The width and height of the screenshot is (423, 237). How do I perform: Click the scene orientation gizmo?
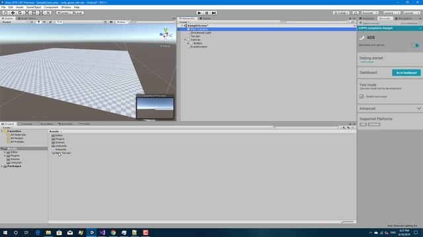click(166, 34)
